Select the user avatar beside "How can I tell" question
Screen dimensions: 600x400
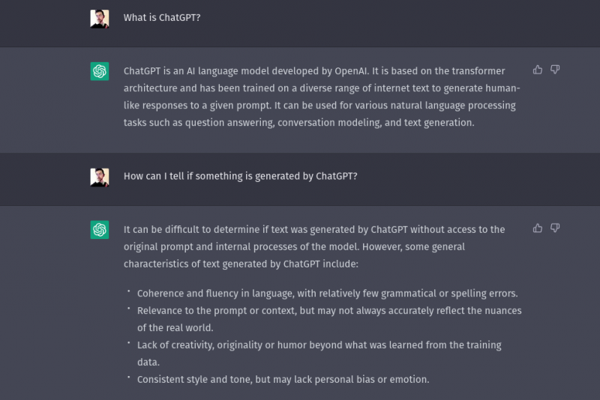pos(100,178)
